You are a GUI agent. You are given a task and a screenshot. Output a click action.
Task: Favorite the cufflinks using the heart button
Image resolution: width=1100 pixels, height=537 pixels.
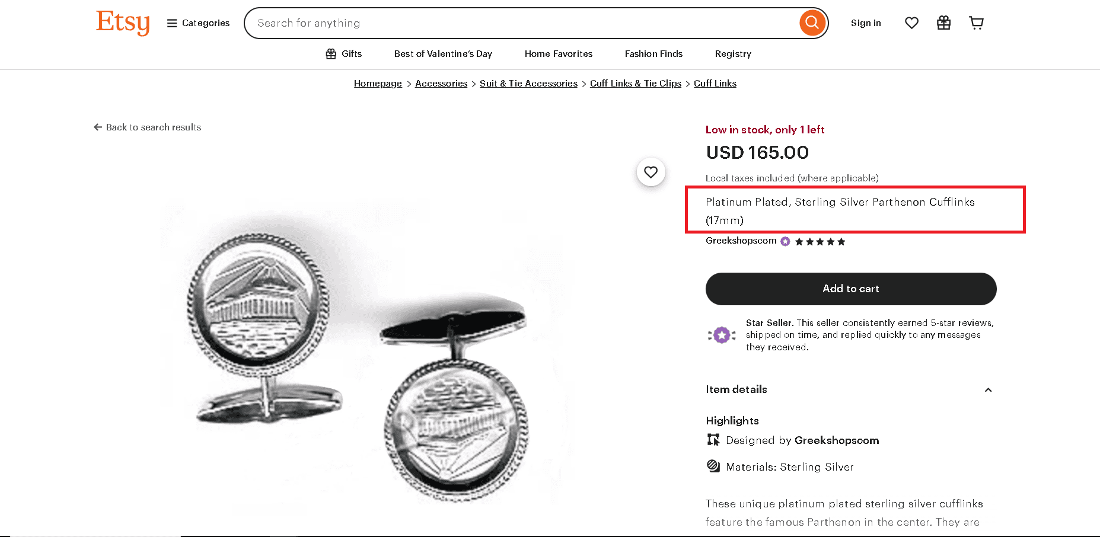tap(651, 172)
